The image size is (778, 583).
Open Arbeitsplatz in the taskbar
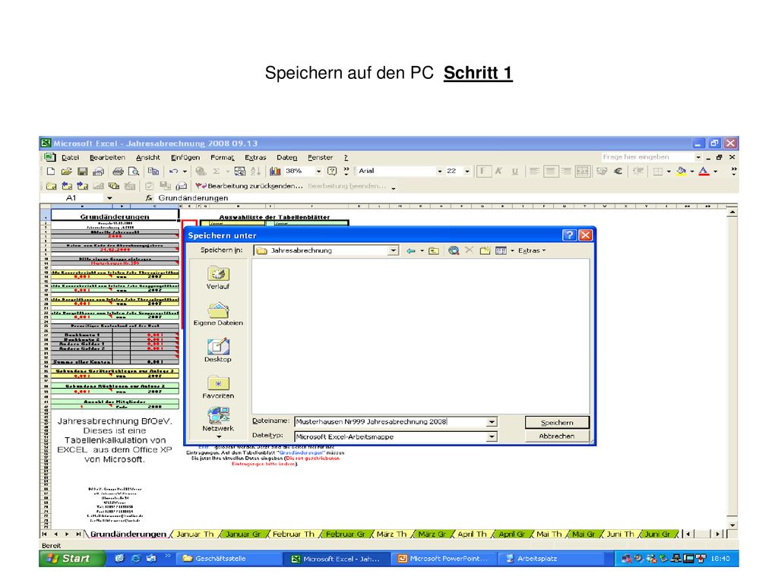[552, 559]
